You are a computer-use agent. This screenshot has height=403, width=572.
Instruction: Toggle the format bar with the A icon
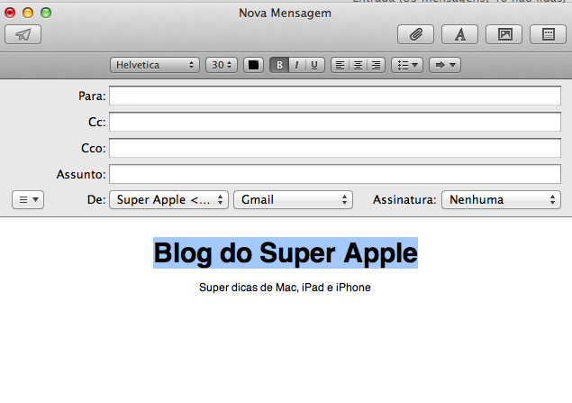[x=459, y=35]
